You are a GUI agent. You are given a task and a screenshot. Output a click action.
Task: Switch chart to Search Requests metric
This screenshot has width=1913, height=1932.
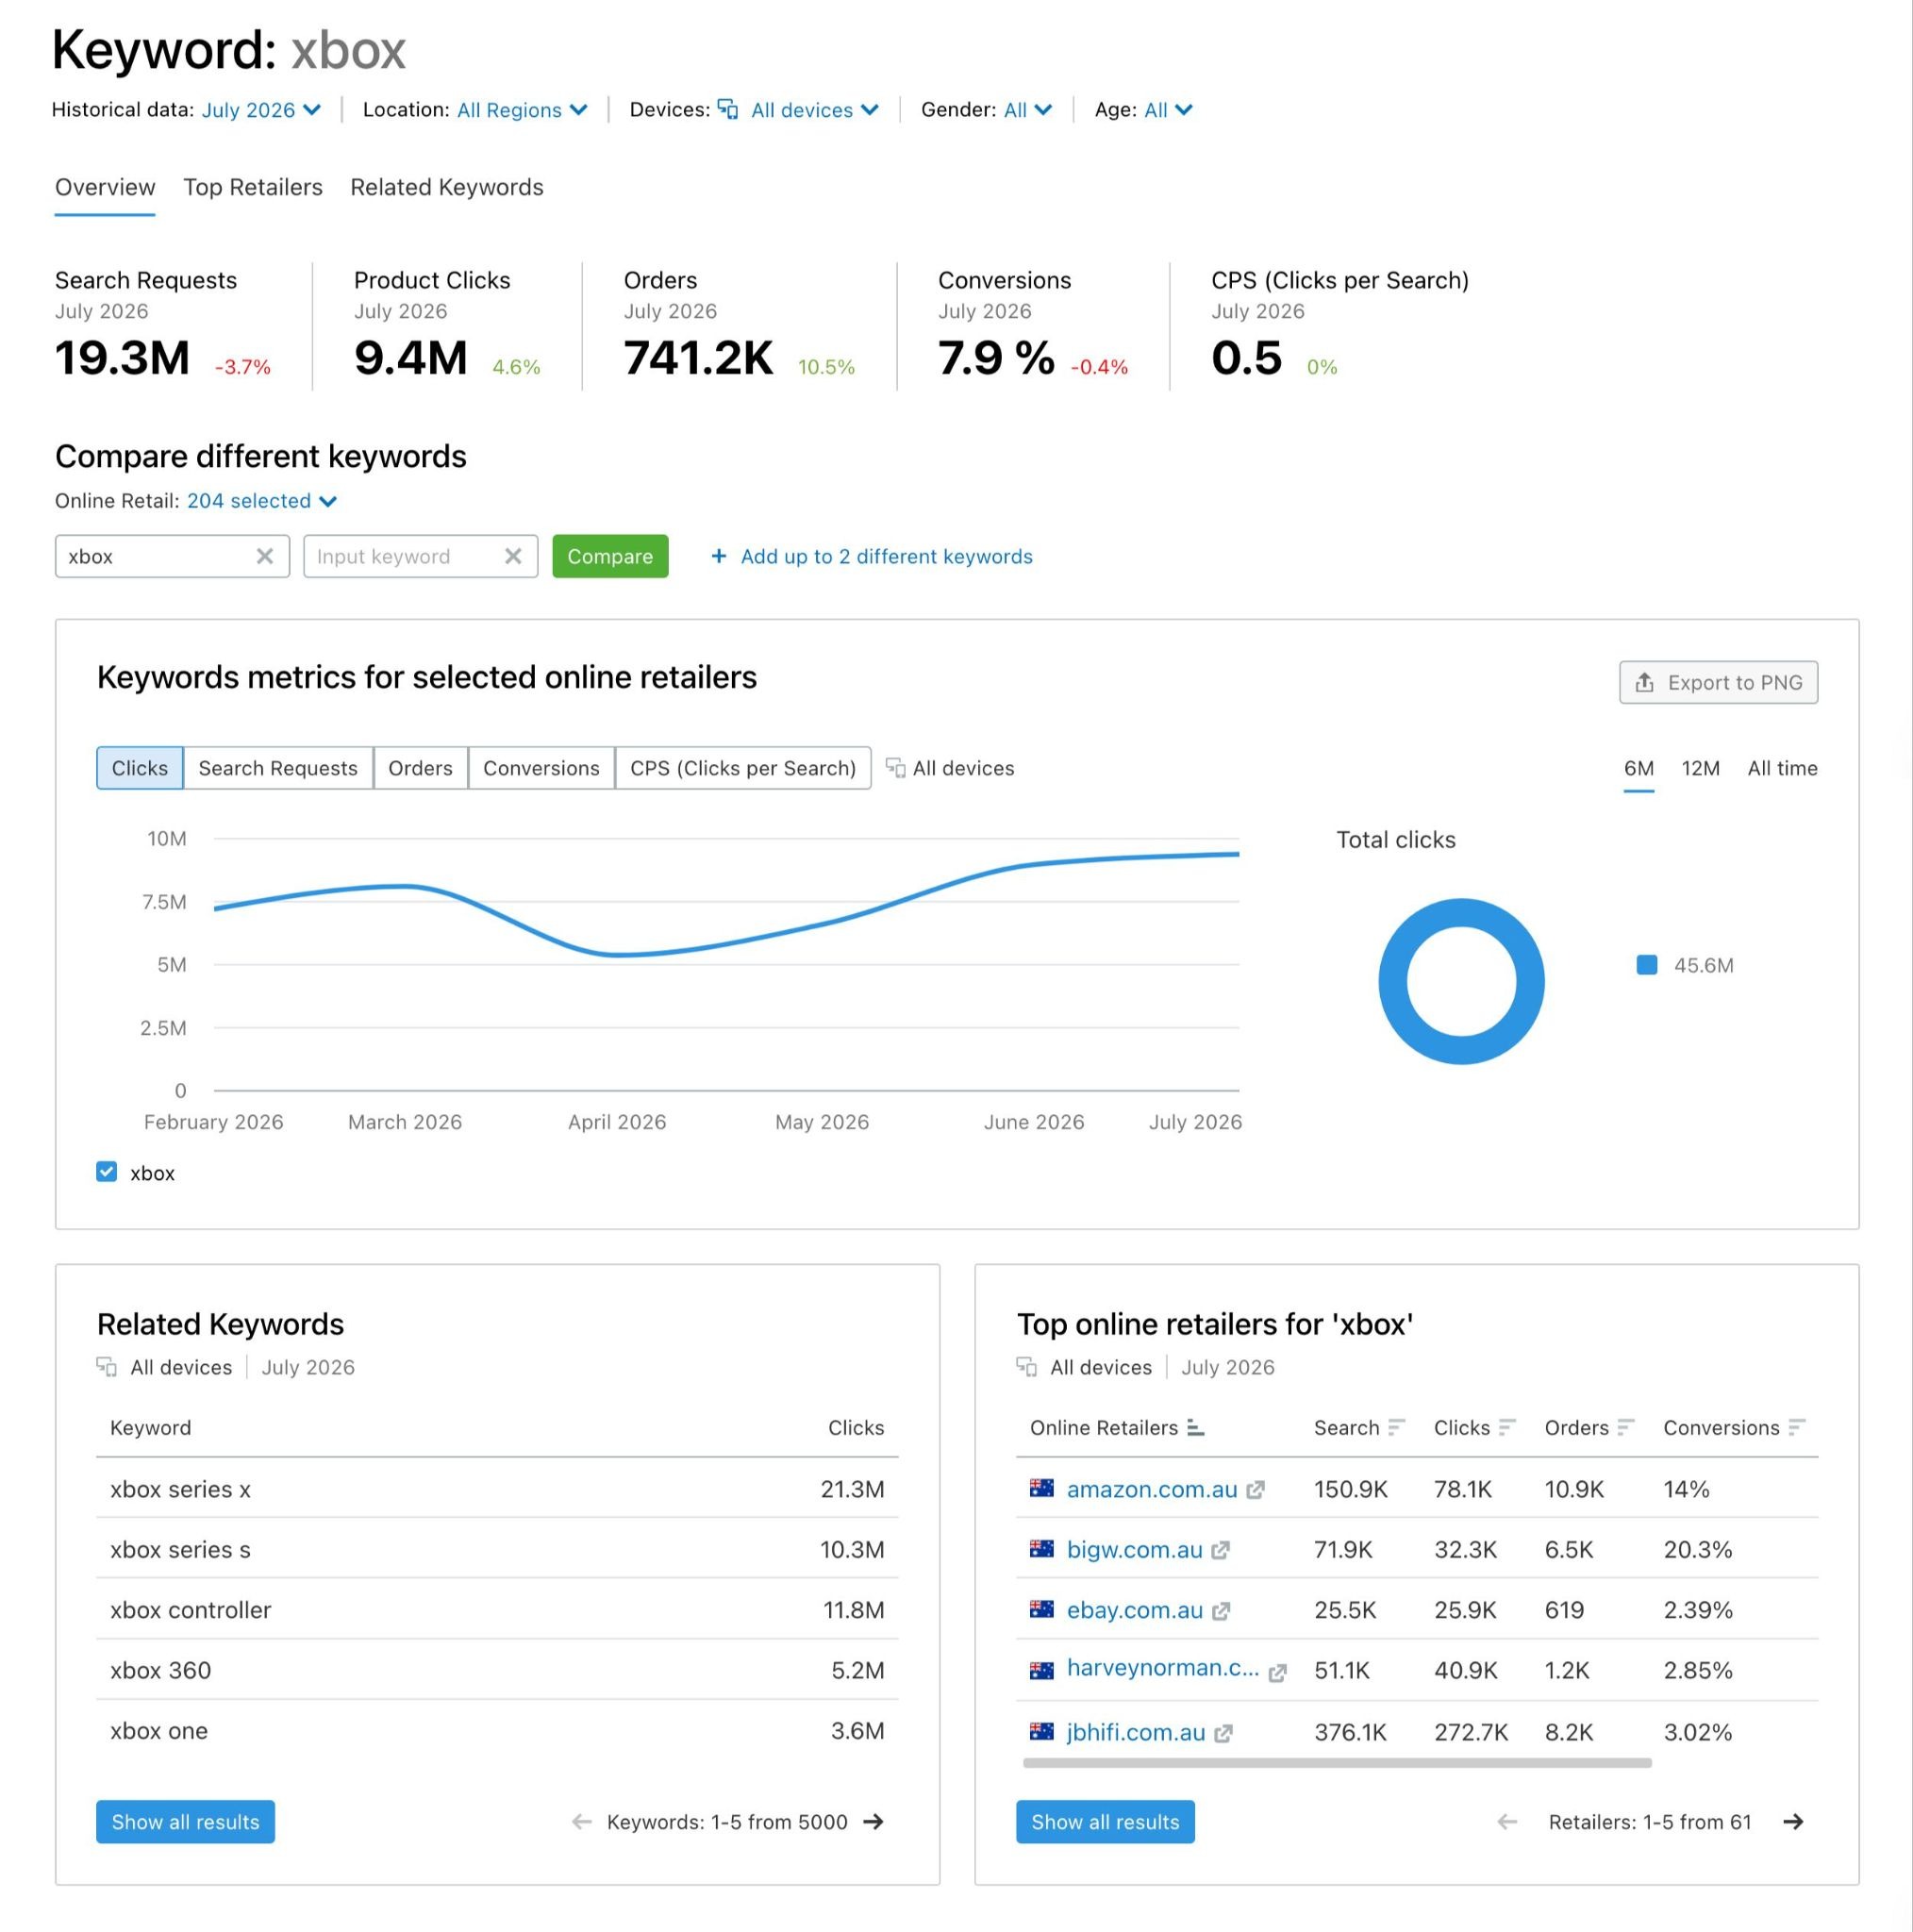[278, 768]
